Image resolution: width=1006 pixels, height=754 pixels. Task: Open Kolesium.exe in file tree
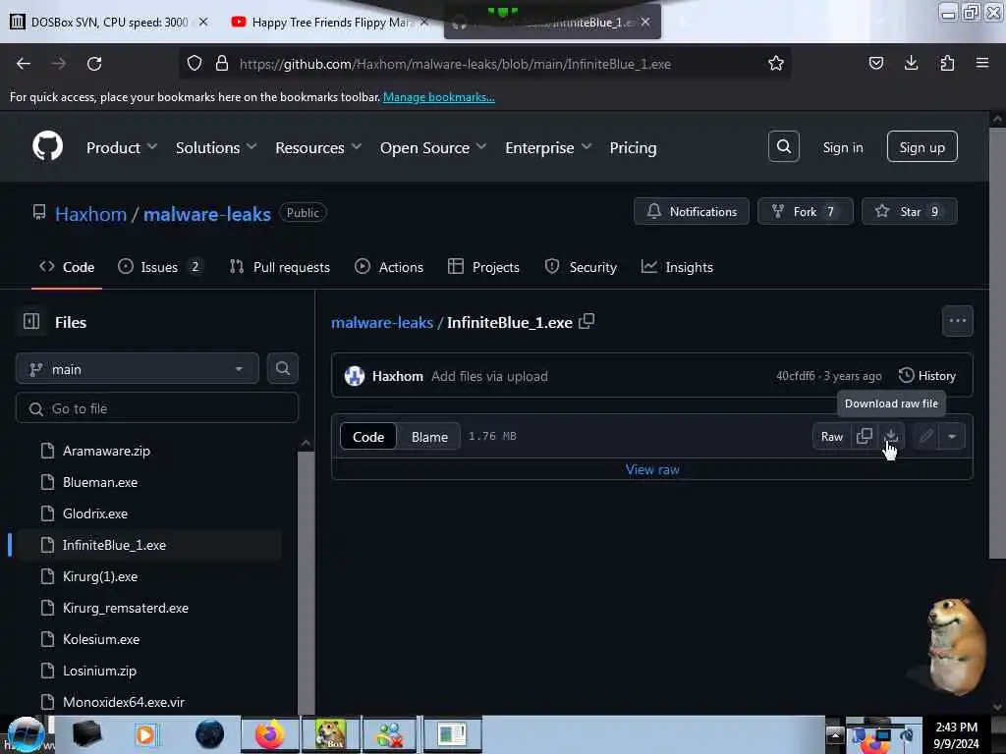tap(101, 639)
